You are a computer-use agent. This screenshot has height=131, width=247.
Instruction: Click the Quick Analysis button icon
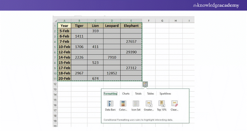click(146, 84)
